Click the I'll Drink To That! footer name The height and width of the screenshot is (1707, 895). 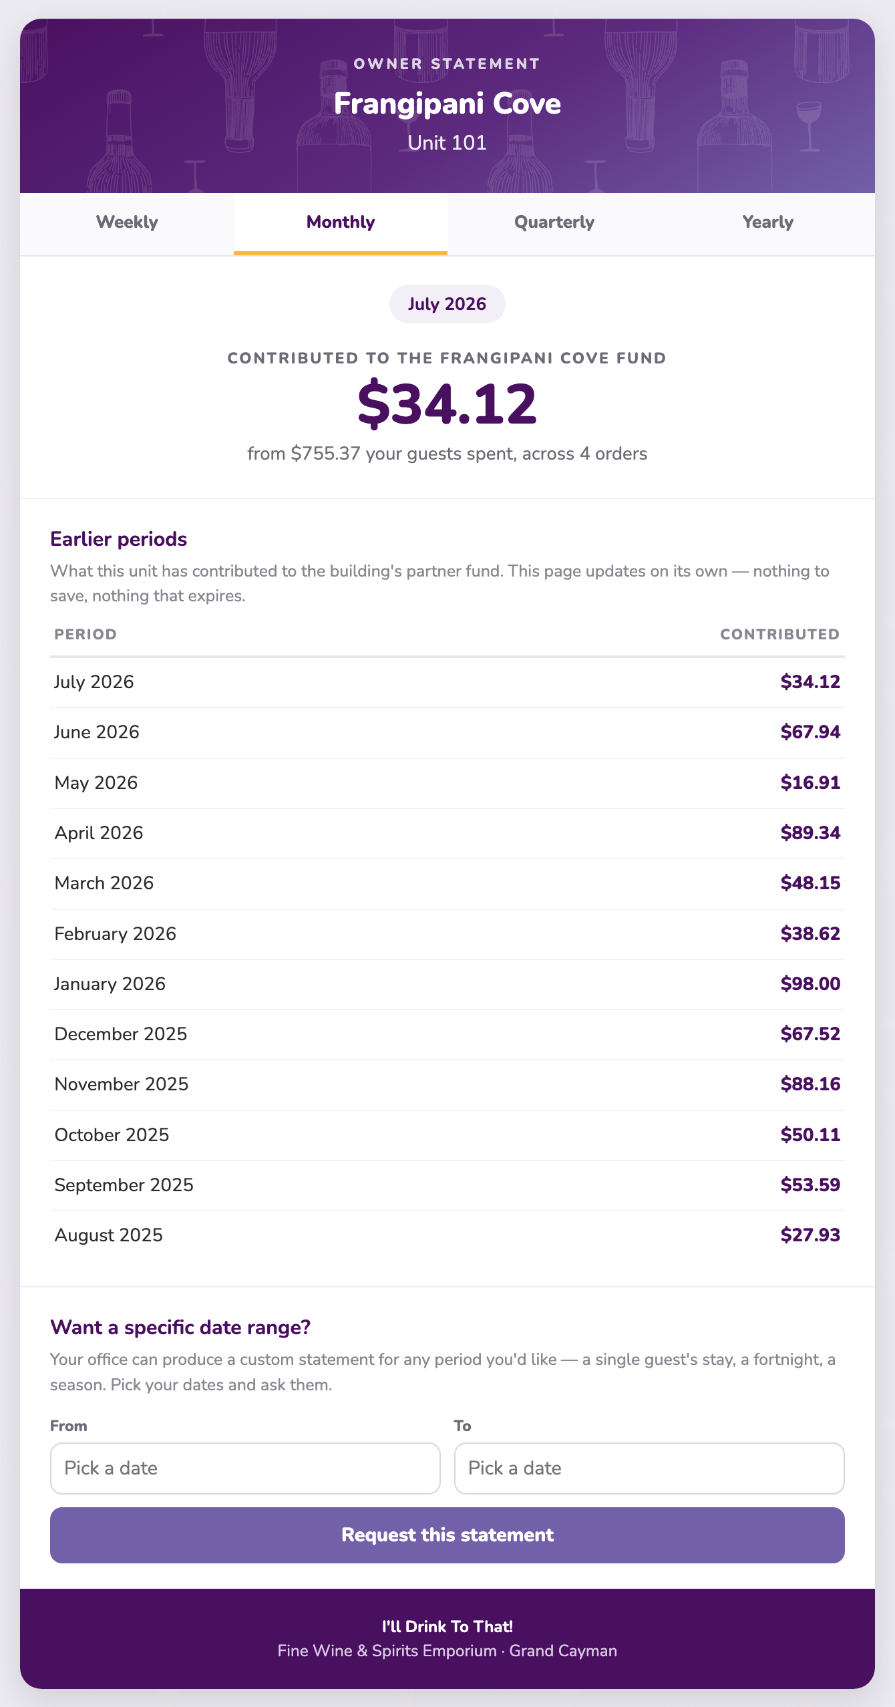pos(447,1627)
